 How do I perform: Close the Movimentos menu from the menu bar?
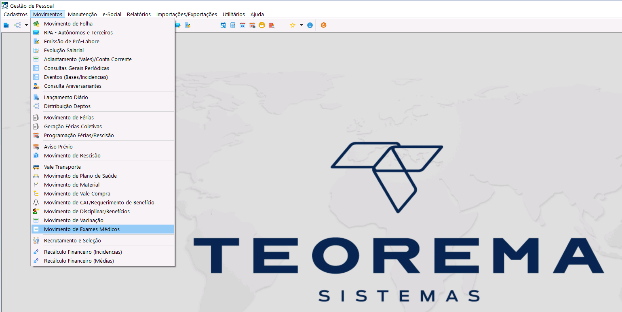(x=48, y=14)
